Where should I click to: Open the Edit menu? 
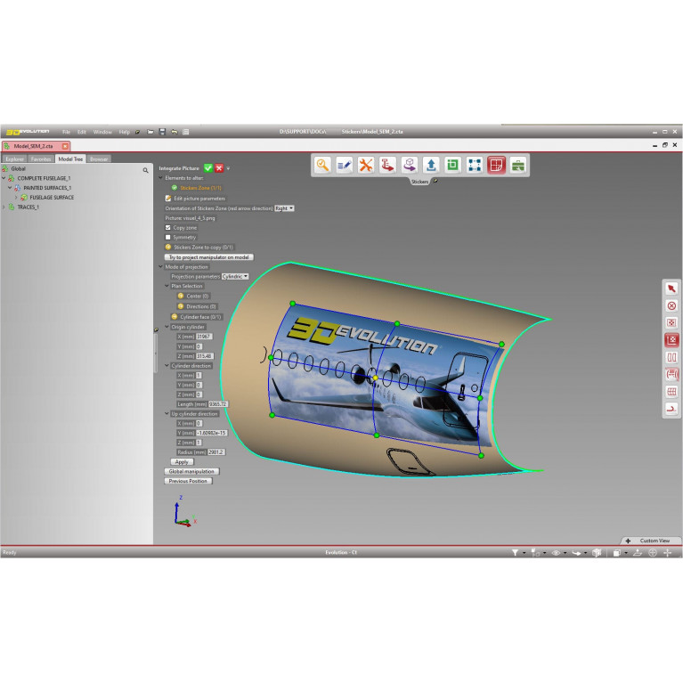coord(81,132)
